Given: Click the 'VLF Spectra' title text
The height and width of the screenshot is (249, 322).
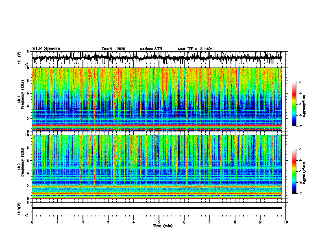Looking at the screenshot, I should 46,49.
